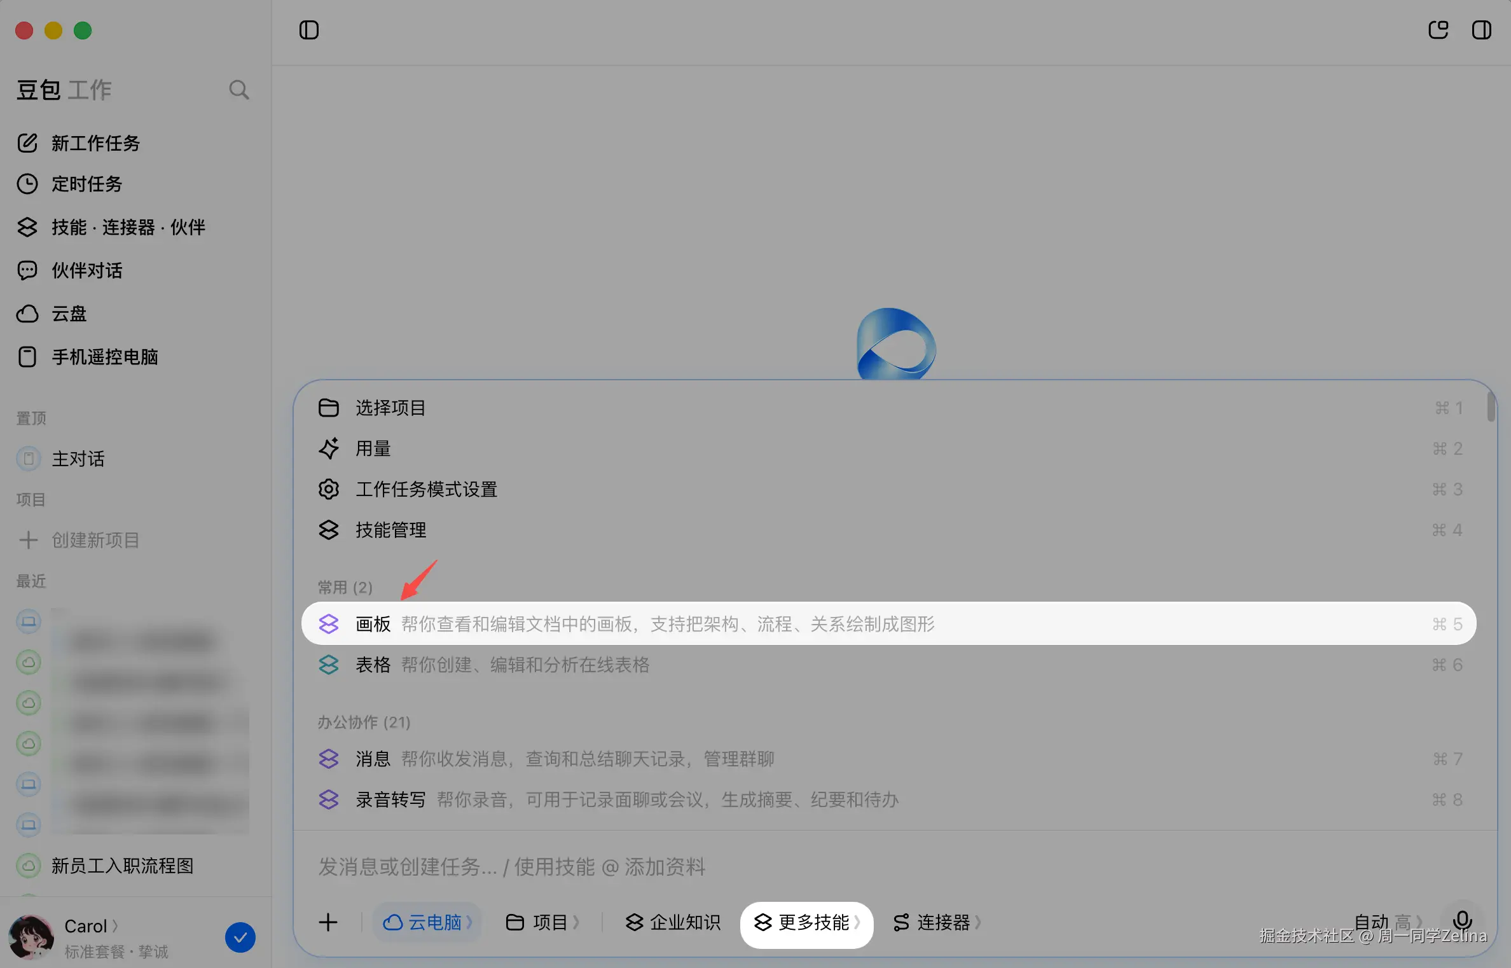The image size is (1511, 968).
Task: Click the 手机遥控电脑 phone icon
Action: 27,357
